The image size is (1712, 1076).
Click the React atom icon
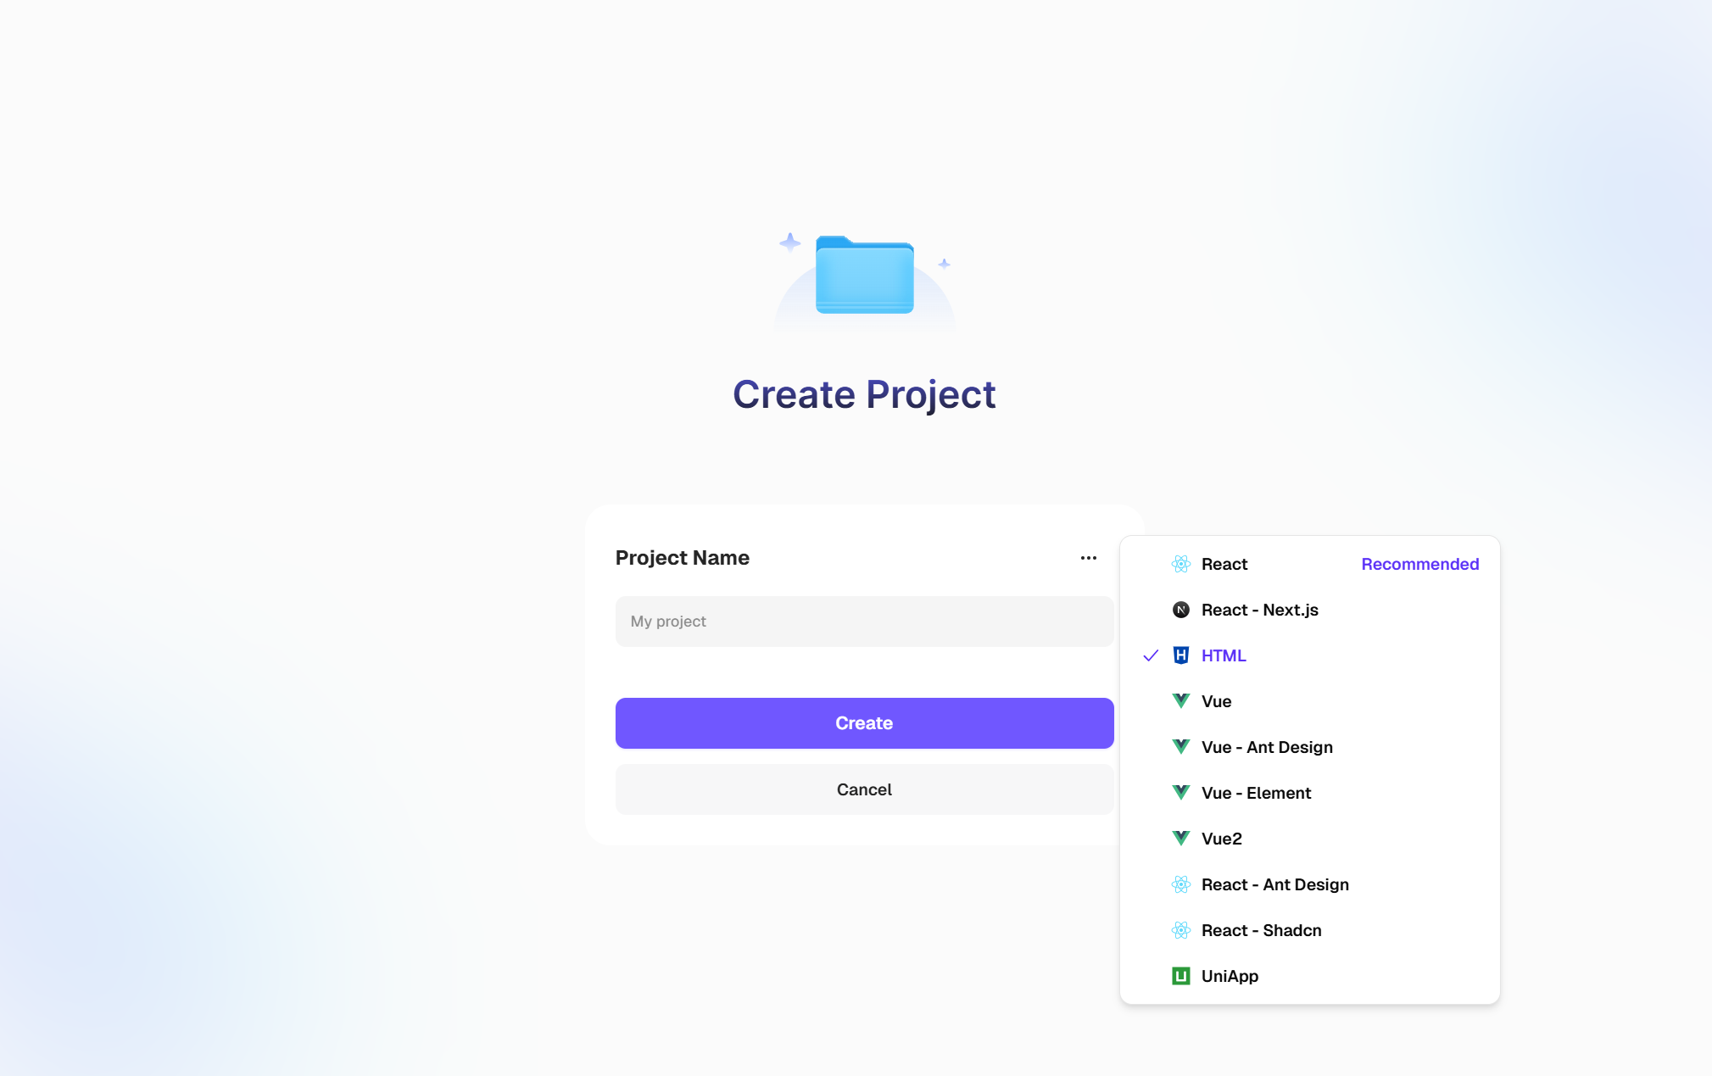pos(1180,564)
